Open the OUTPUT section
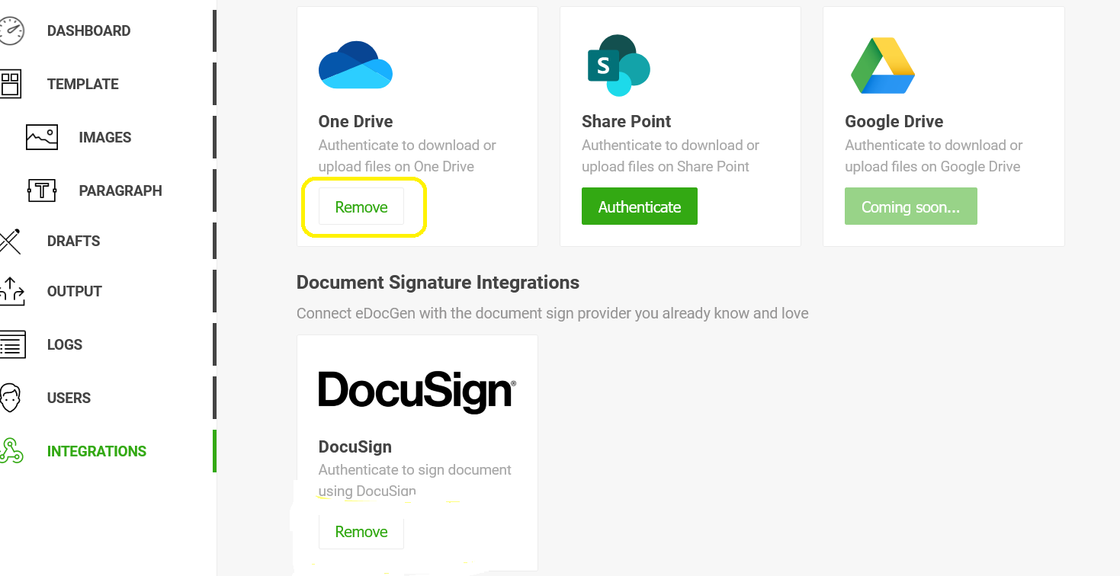The image size is (1120, 576). [75, 291]
